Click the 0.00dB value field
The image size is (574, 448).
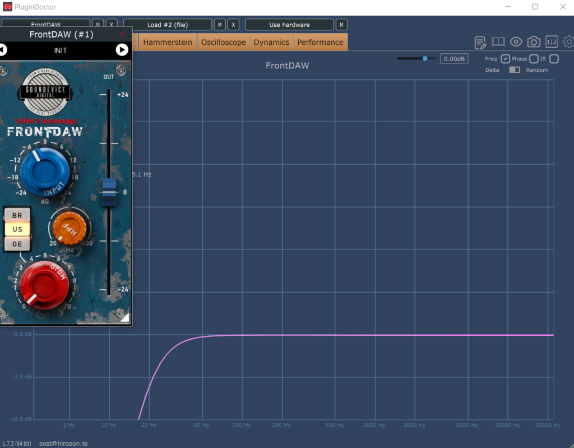(454, 59)
